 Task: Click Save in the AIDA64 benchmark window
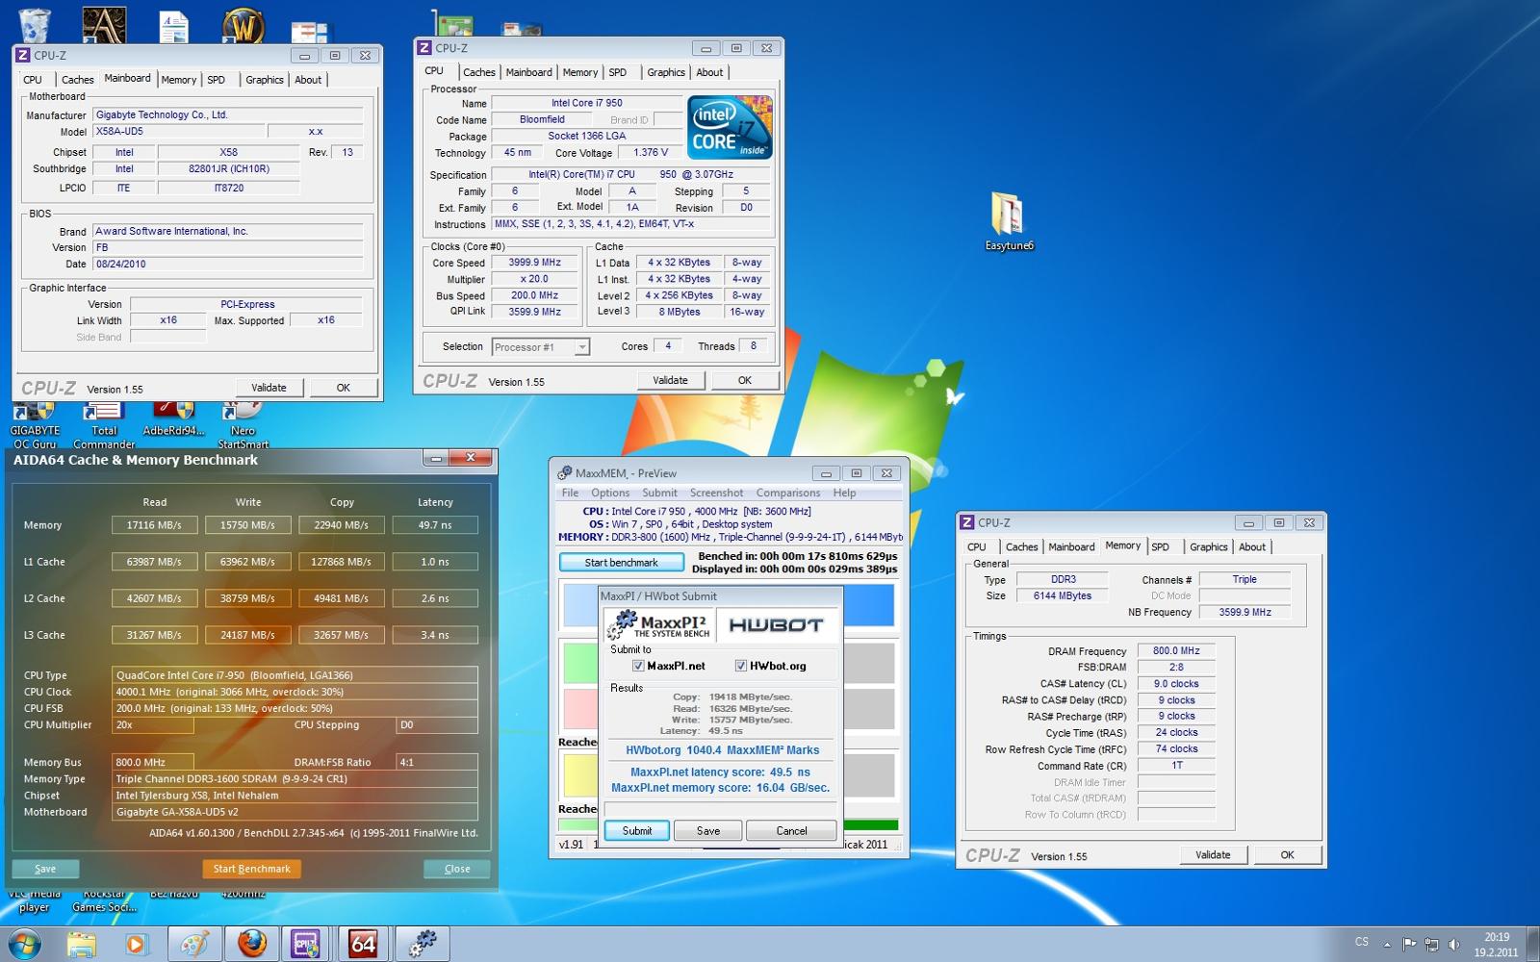click(x=45, y=869)
